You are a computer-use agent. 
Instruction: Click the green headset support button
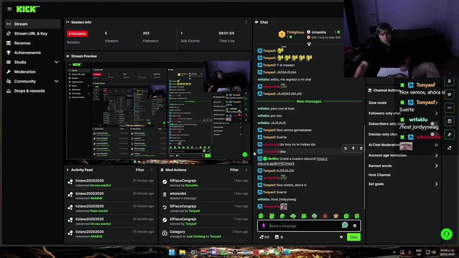(x=446, y=234)
